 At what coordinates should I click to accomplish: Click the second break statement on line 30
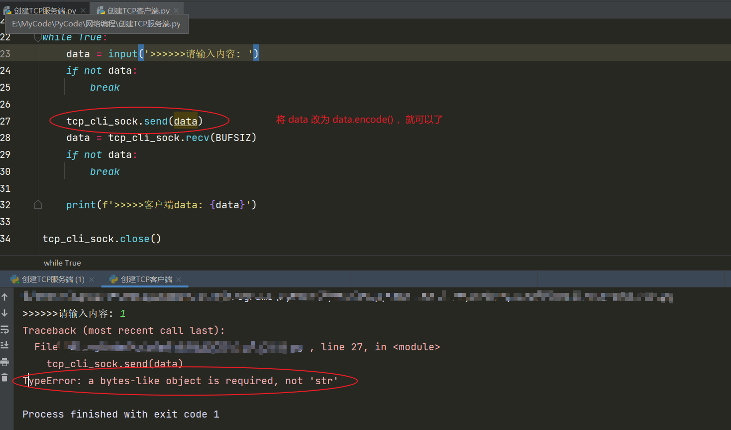pos(105,172)
